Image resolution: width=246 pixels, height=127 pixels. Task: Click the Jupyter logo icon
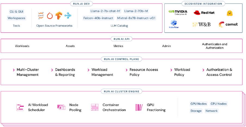[x=41, y=16]
